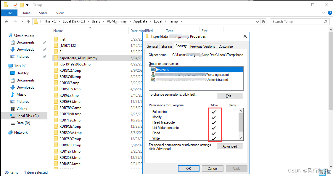Check the Deny box for Full control
This screenshot has height=176, width=333.
[x=232, y=112]
